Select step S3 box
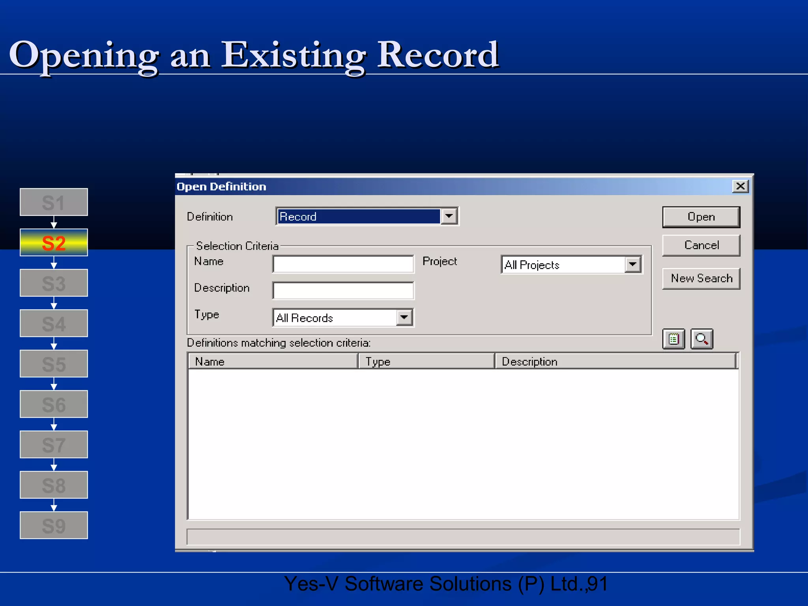This screenshot has width=808, height=606. point(54,283)
